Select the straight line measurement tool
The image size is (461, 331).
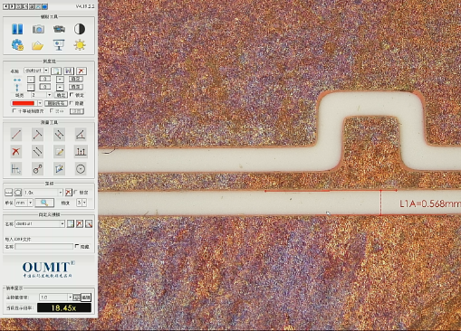click(x=16, y=135)
